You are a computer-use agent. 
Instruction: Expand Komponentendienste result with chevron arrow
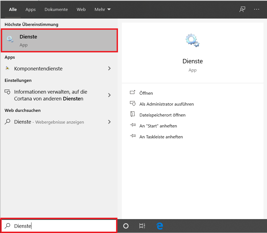pyautogui.click(x=109, y=68)
